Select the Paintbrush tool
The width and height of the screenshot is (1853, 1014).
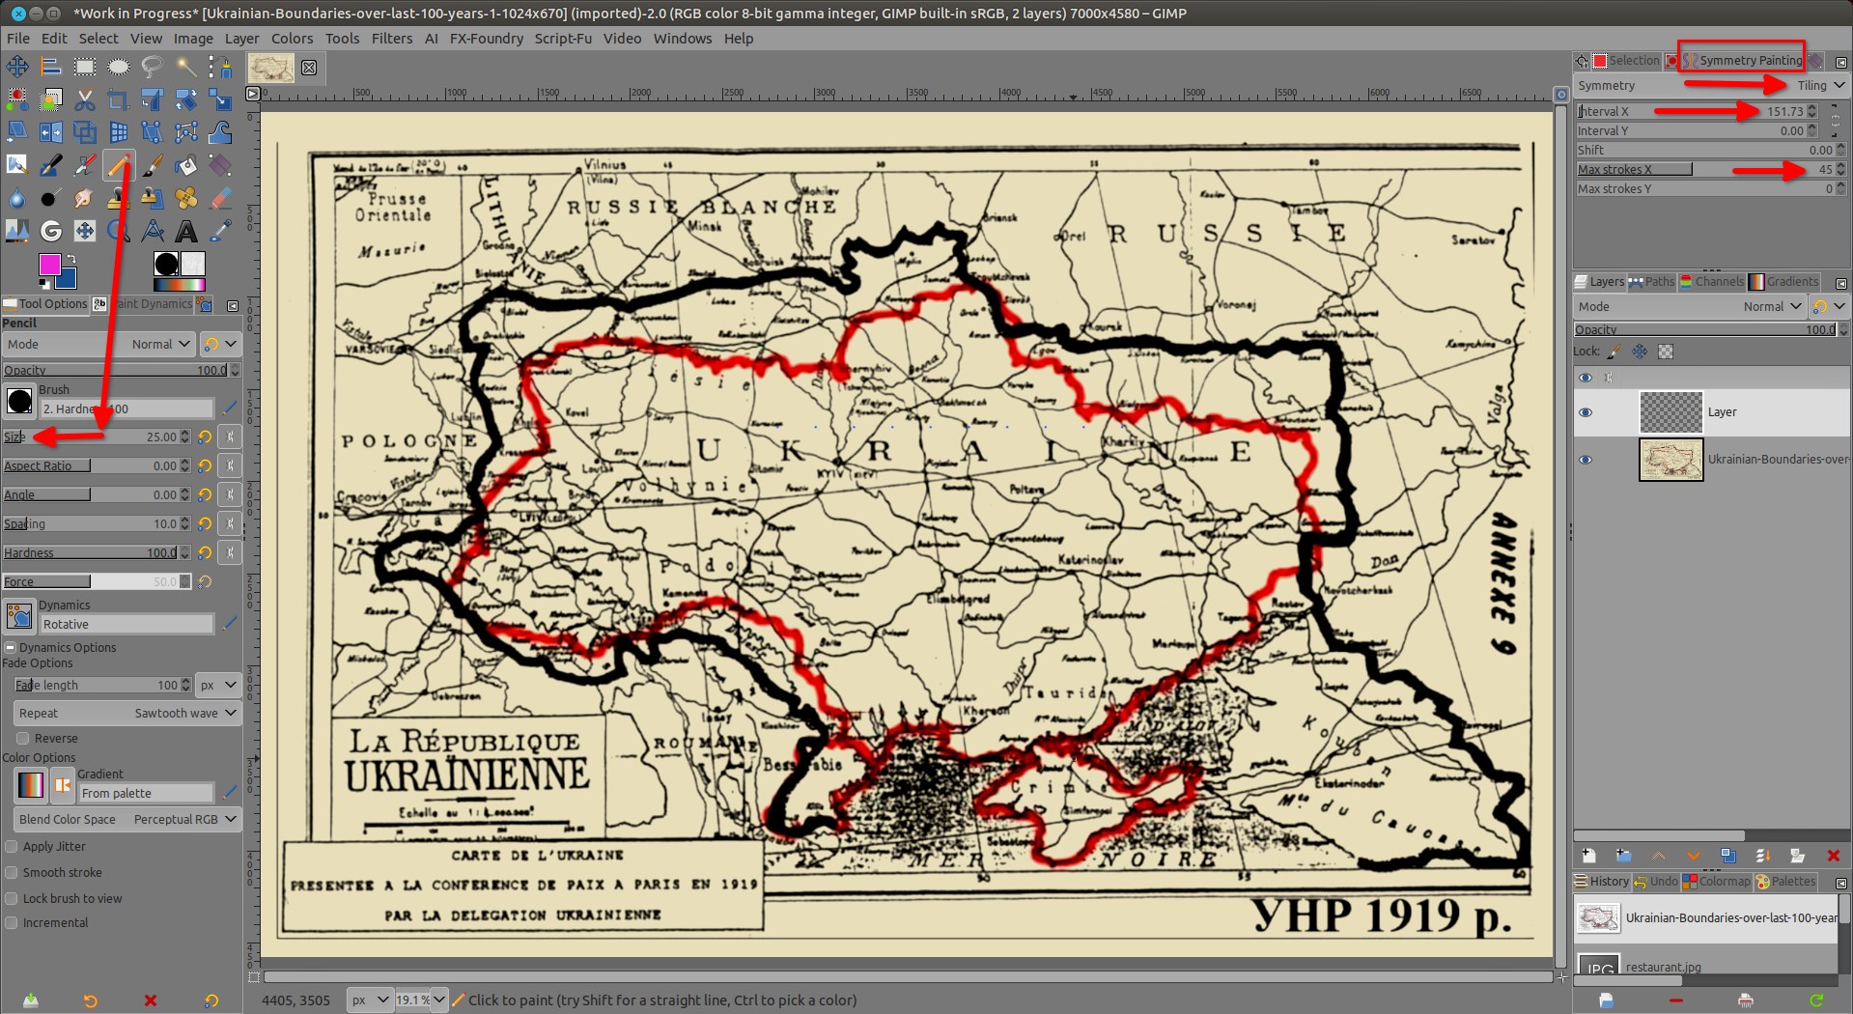click(153, 165)
